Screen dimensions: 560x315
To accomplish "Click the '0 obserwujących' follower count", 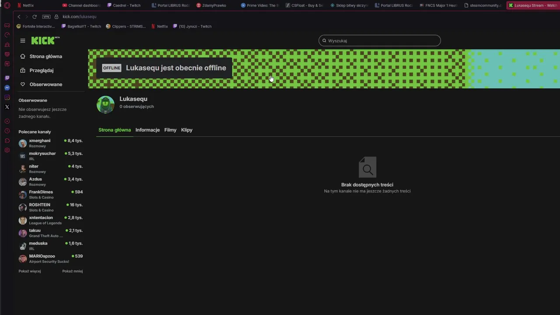I will (x=136, y=107).
